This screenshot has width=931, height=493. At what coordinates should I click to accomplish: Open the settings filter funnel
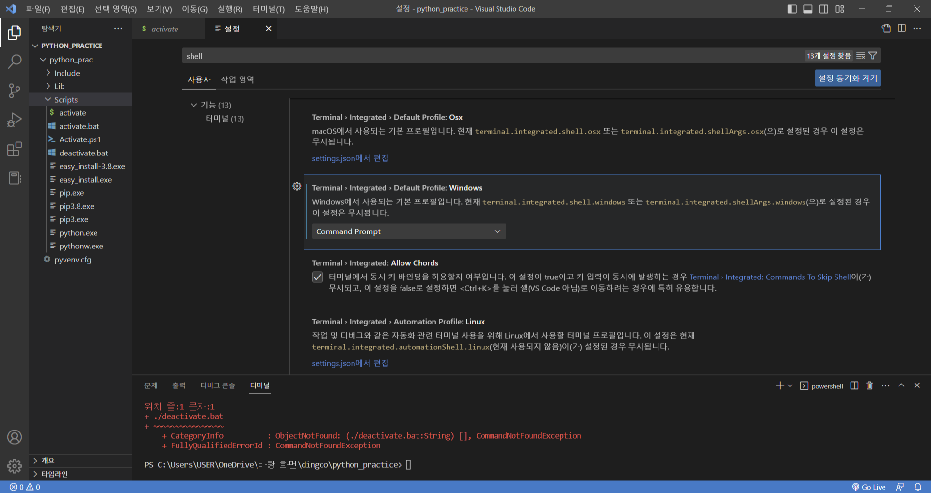pyautogui.click(x=873, y=56)
